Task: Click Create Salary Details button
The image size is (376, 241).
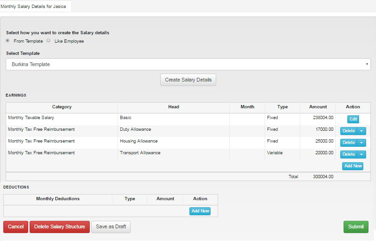Action: [188, 80]
